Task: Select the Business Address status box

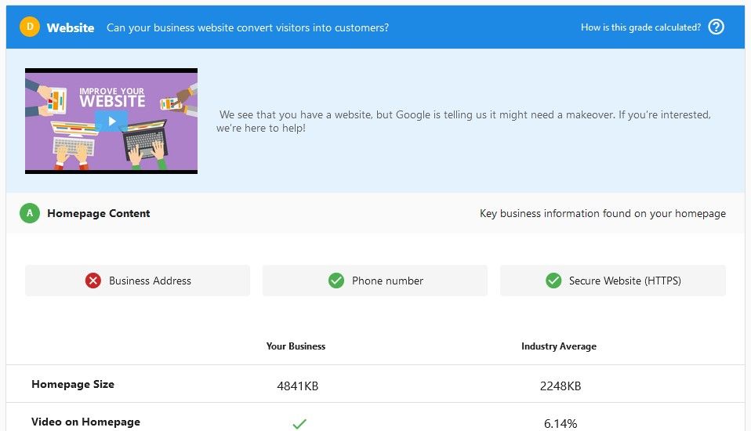Action: (137, 281)
